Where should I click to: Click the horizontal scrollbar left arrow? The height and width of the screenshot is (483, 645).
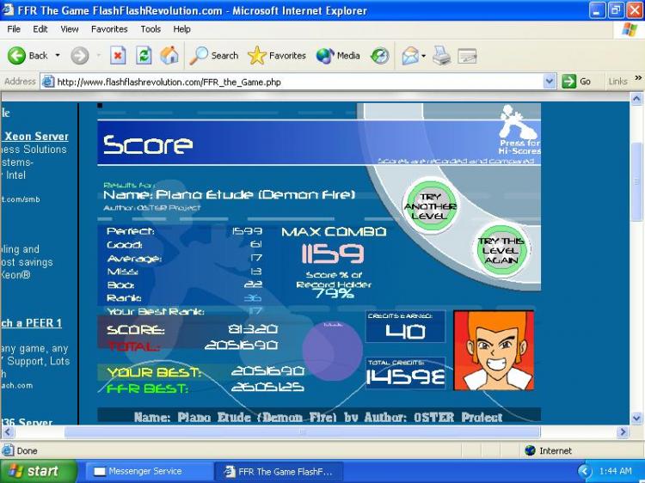8,431
